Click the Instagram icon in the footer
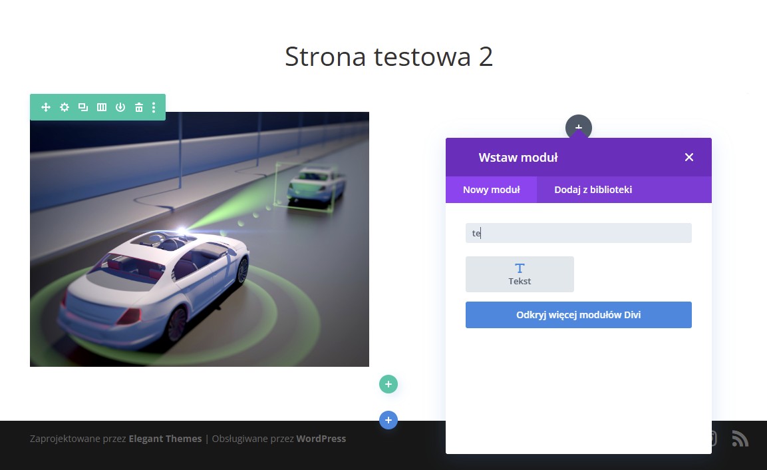The height and width of the screenshot is (470, 767). point(714,438)
